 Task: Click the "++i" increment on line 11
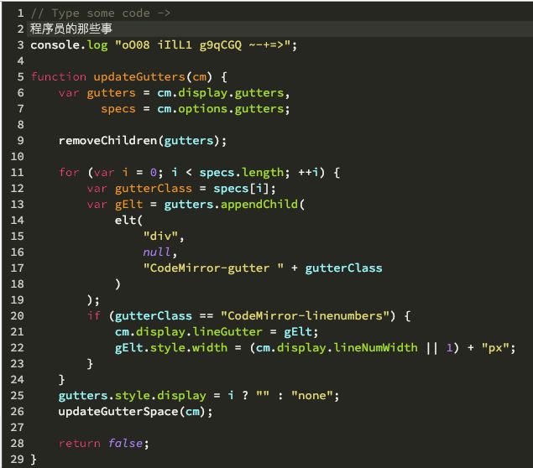(308, 172)
